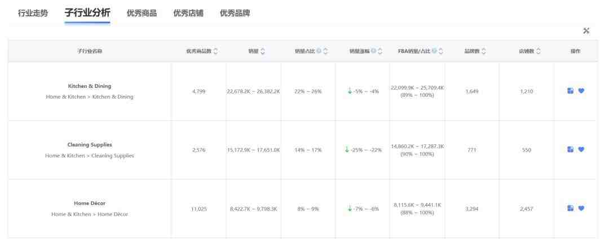Sort by 销量占比 column arrows
This screenshot has height=239, width=609.
[325, 51]
